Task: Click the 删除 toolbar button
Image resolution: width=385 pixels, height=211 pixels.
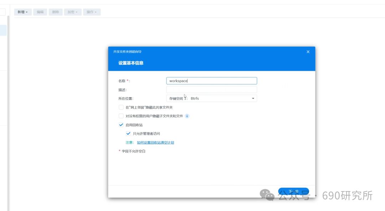Action: click(x=56, y=12)
